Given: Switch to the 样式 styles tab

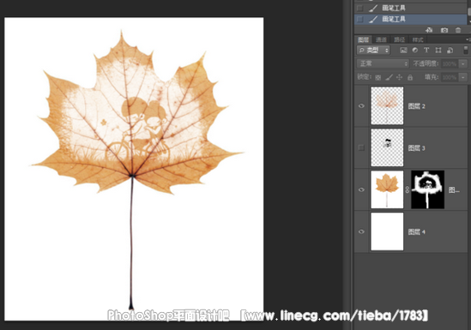Looking at the screenshot, I should coord(418,39).
